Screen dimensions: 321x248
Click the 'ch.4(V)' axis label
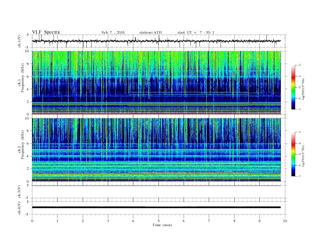(x=19, y=208)
